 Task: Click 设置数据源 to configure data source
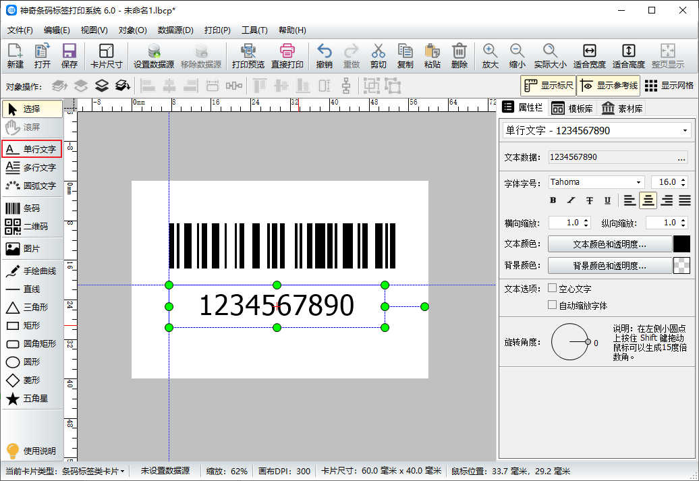coord(154,56)
